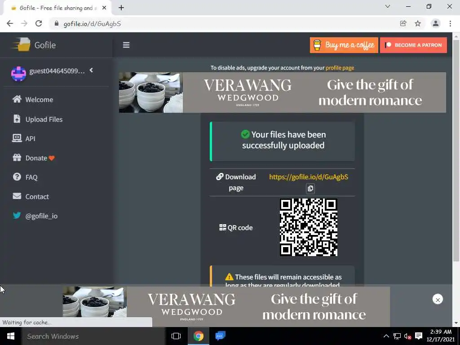
Task: Close the Gofile tab
Action: (104, 8)
